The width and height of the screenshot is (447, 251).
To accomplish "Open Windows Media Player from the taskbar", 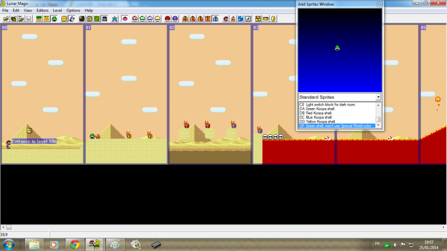I will coord(54,245).
